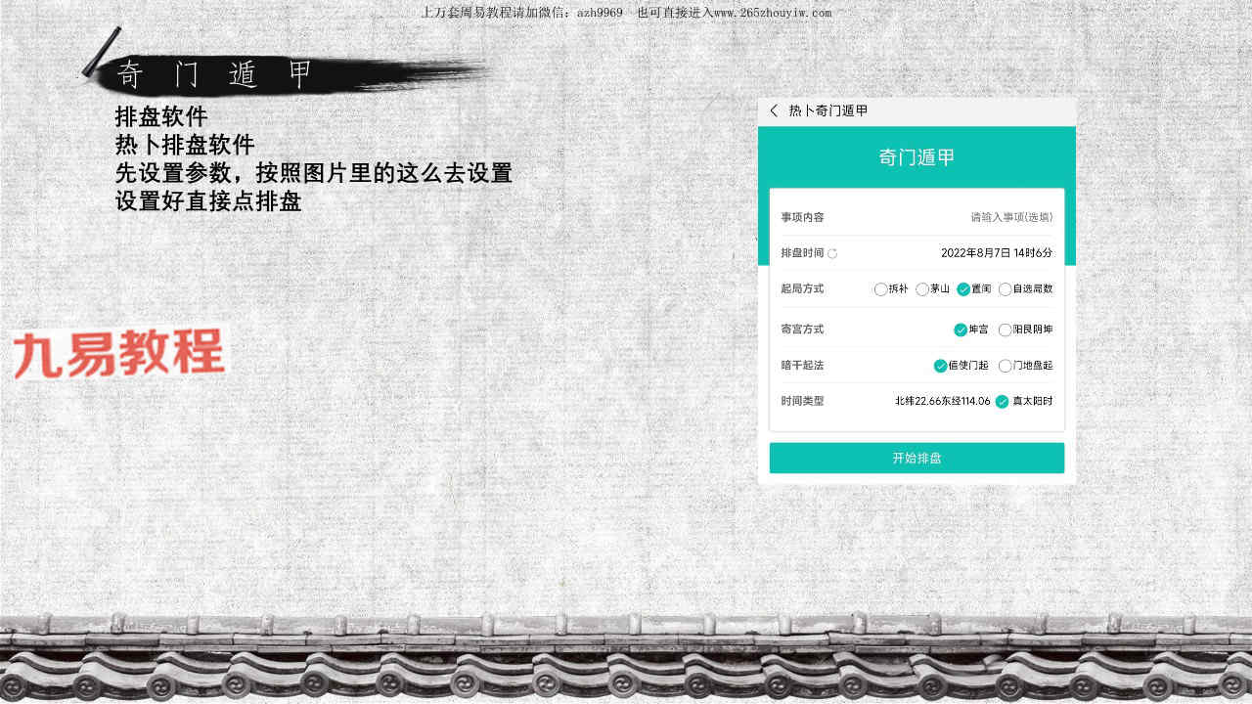Click the 寄宫方式 label
This screenshot has width=1252, height=704.
[x=802, y=330]
